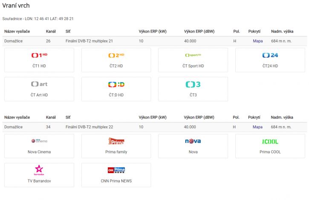
Task: Click the Nova Cinema logo
Action: click(39, 141)
